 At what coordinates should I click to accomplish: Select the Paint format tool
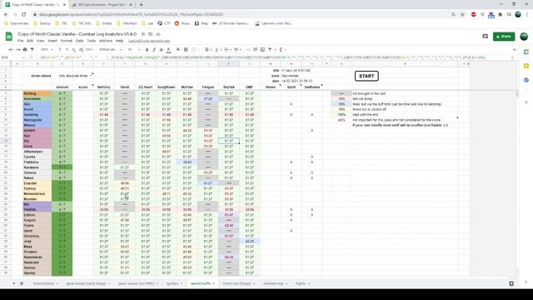click(x=32, y=50)
